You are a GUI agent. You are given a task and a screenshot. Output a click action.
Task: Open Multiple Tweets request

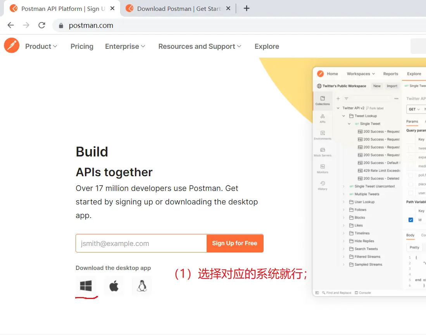coord(364,194)
